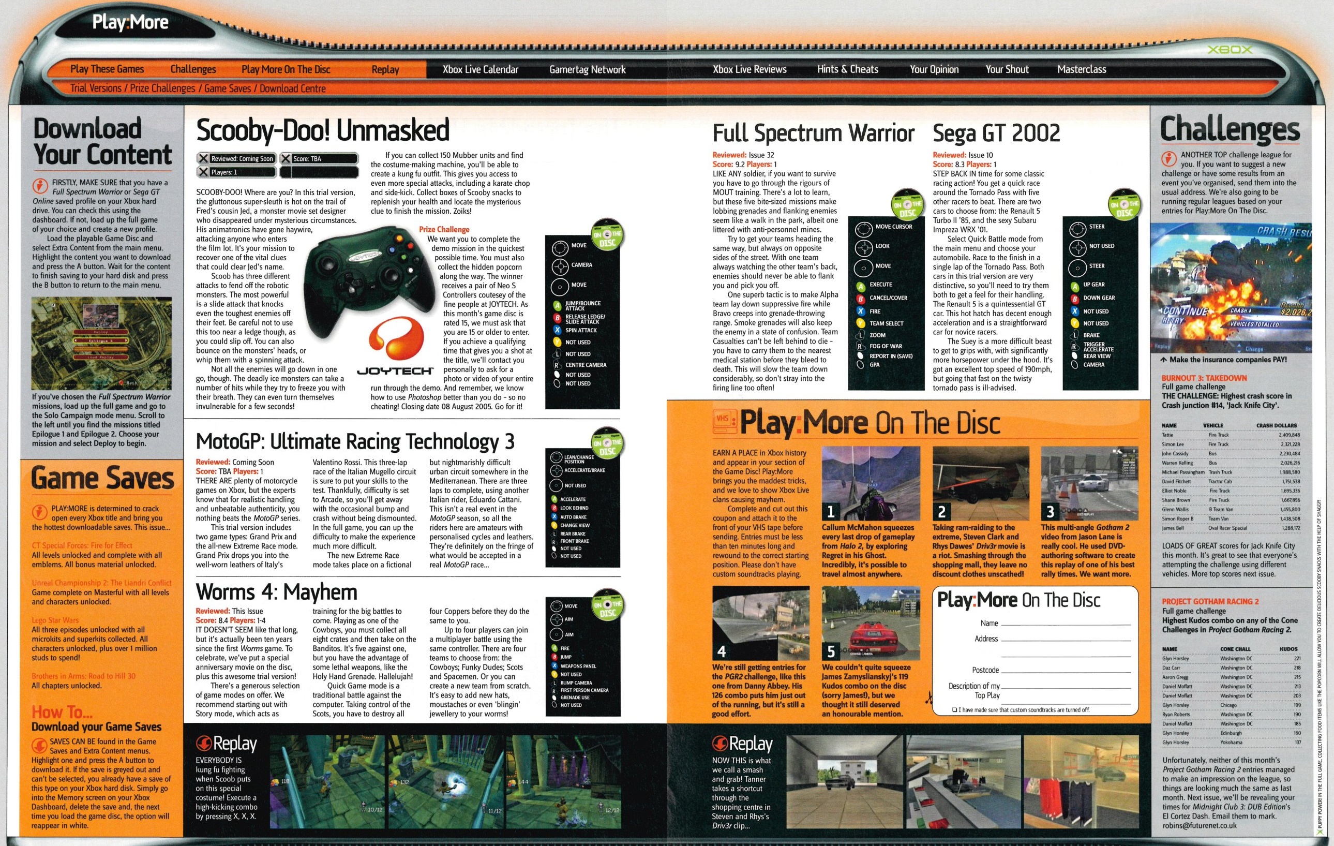
Task: Click the L icon beside BLIMP CAMERA
Action: 554,683
